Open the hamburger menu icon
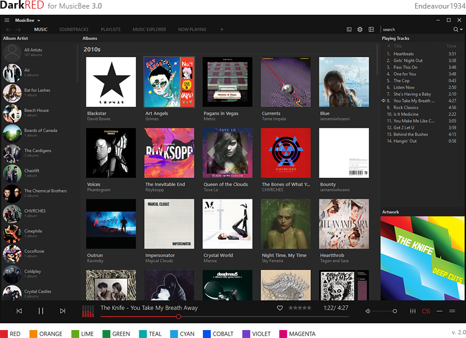 tap(7, 20)
